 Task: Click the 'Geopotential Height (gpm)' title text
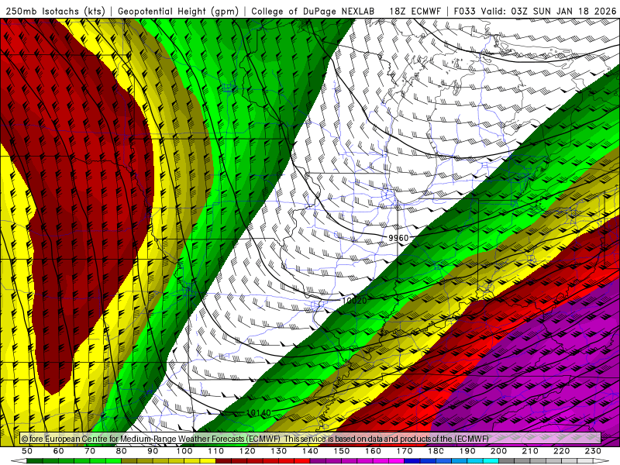(178, 12)
